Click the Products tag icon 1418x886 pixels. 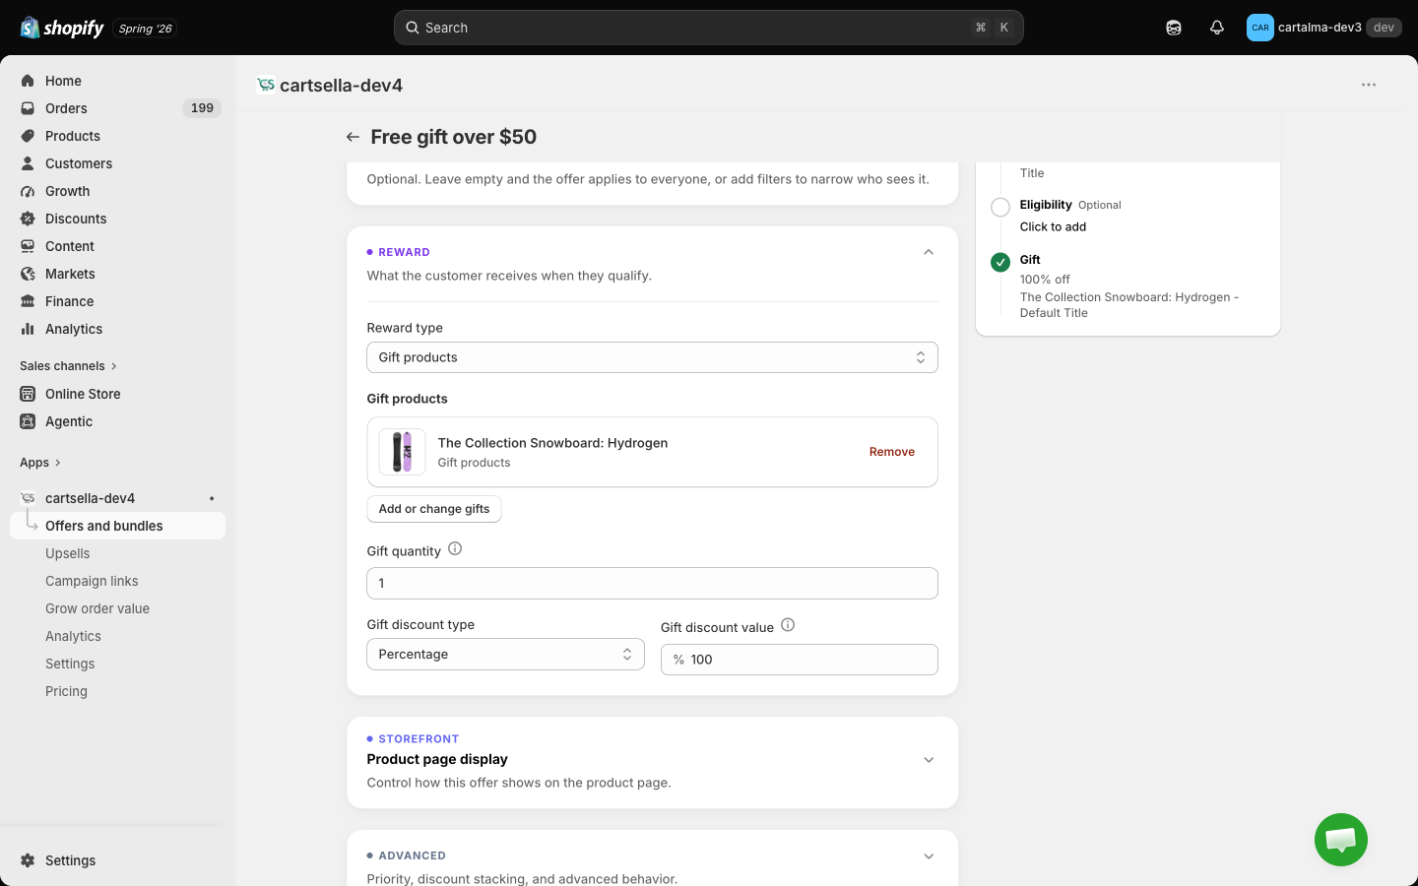28,136
